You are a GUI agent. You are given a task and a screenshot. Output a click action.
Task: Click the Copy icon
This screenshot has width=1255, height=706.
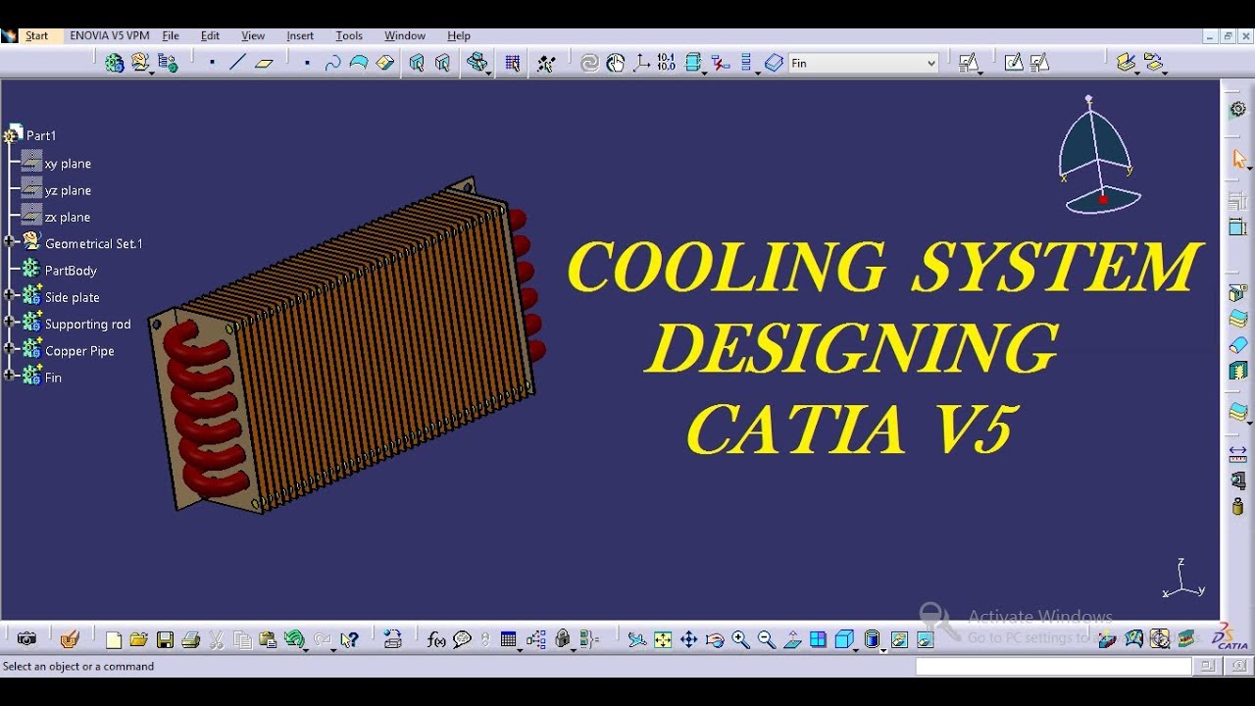click(242, 640)
